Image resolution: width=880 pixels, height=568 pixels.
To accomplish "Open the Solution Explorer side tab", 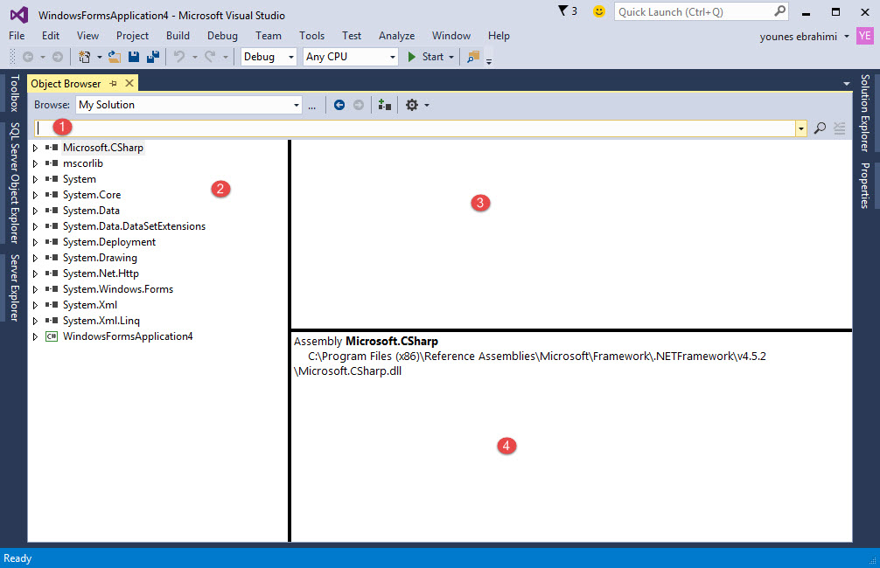I will (x=865, y=113).
